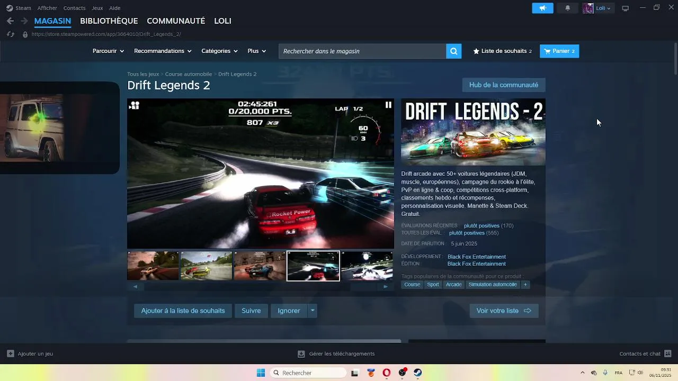Switch to Big Picture display mode
Viewport: 678px width, 381px height.
click(x=625, y=8)
